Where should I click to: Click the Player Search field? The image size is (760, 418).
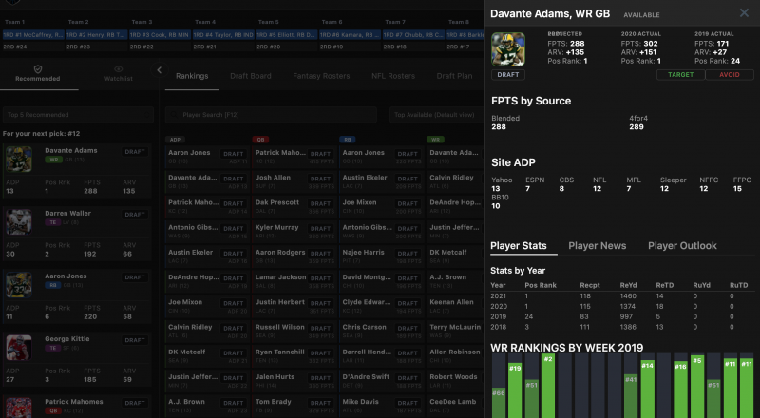271,115
